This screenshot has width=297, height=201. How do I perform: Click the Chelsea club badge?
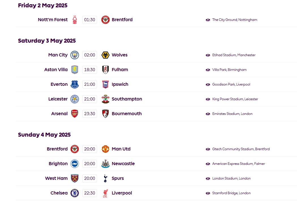pos(75,193)
